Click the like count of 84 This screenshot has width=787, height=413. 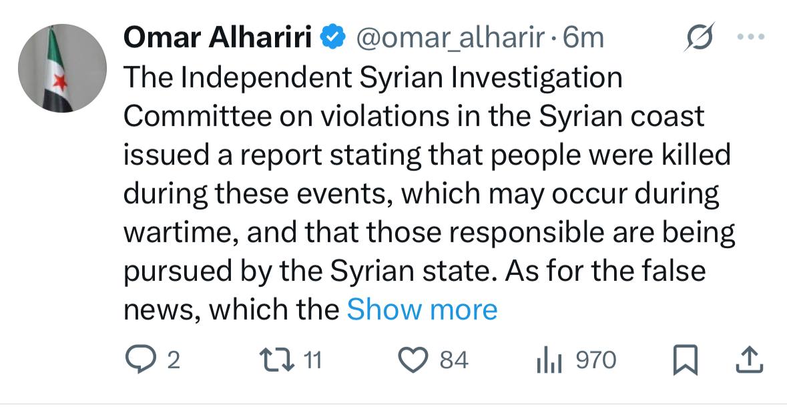[x=455, y=361]
